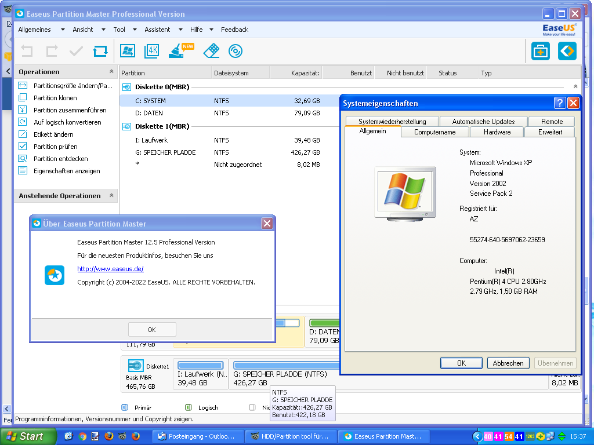The width and height of the screenshot is (594, 445).
Task: Click the Partition prüfen icon
Action: tap(23, 146)
